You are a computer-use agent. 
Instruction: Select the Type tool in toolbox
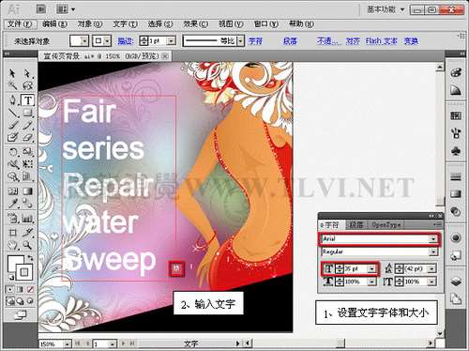click(x=27, y=100)
